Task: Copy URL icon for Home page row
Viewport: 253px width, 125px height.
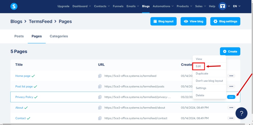Action: [100, 76]
